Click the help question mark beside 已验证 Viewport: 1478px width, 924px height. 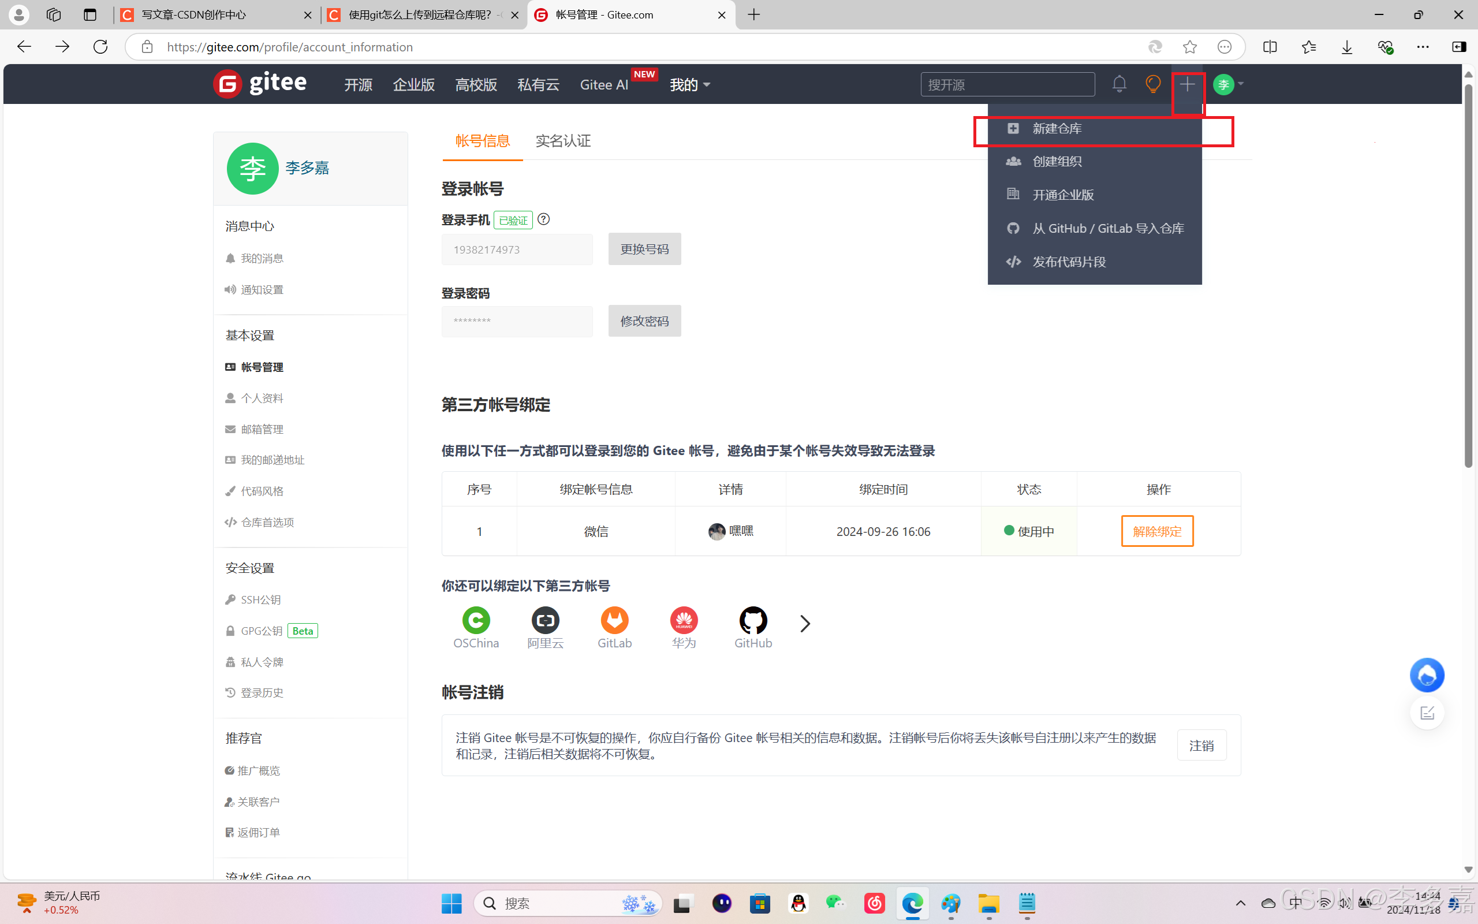coord(543,219)
